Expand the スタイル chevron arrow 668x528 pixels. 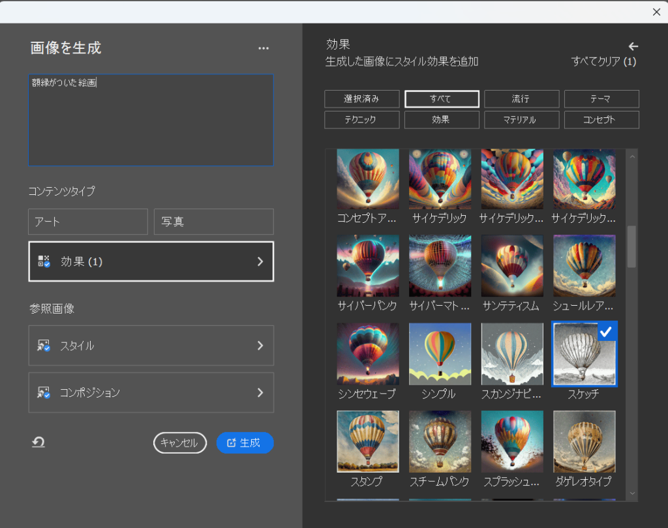pos(260,345)
